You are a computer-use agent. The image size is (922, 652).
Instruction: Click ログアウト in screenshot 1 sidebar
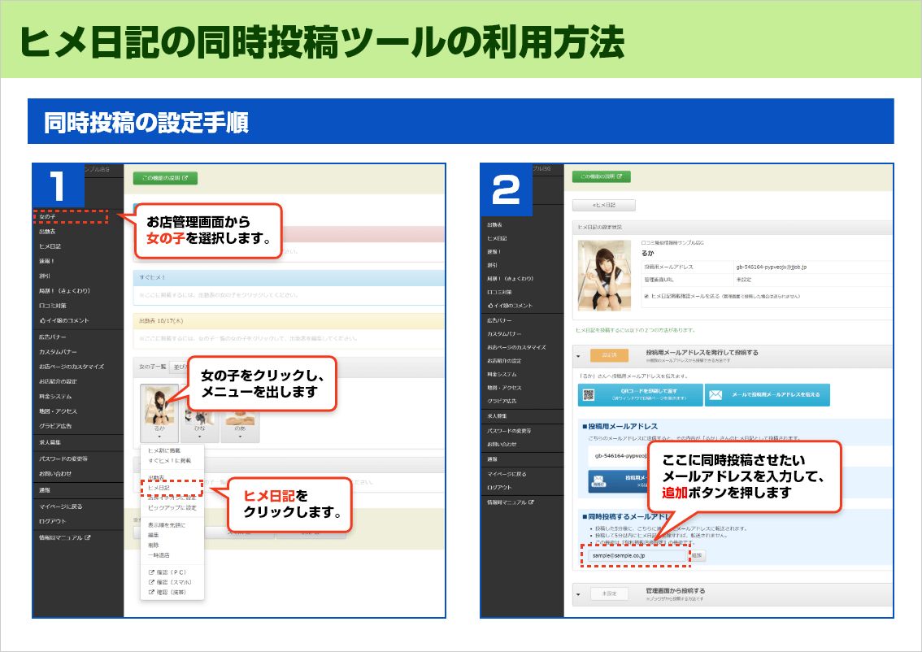(53, 521)
